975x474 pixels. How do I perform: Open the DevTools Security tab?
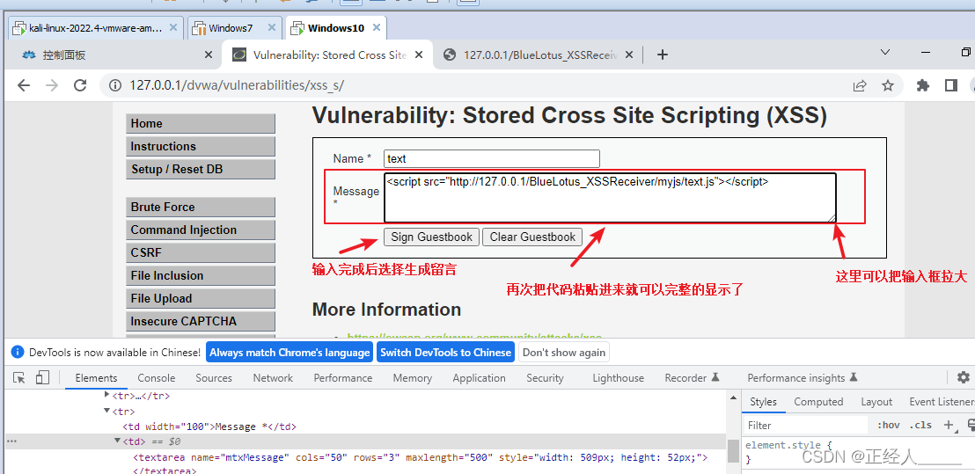(545, 378)
